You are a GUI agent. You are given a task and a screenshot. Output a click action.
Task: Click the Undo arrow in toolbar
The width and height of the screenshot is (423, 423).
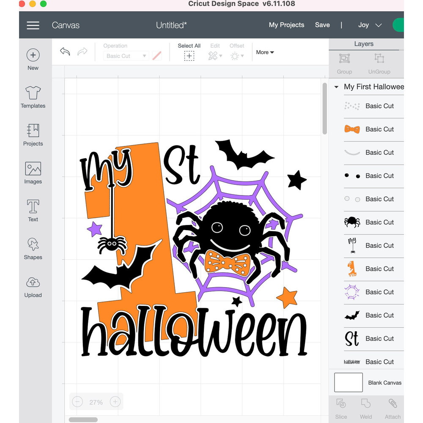(x=65, y=52)
